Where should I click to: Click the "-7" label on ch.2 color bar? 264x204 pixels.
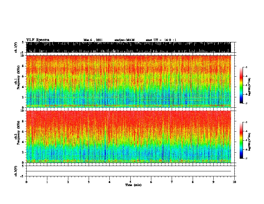click(x=246, y=158)
